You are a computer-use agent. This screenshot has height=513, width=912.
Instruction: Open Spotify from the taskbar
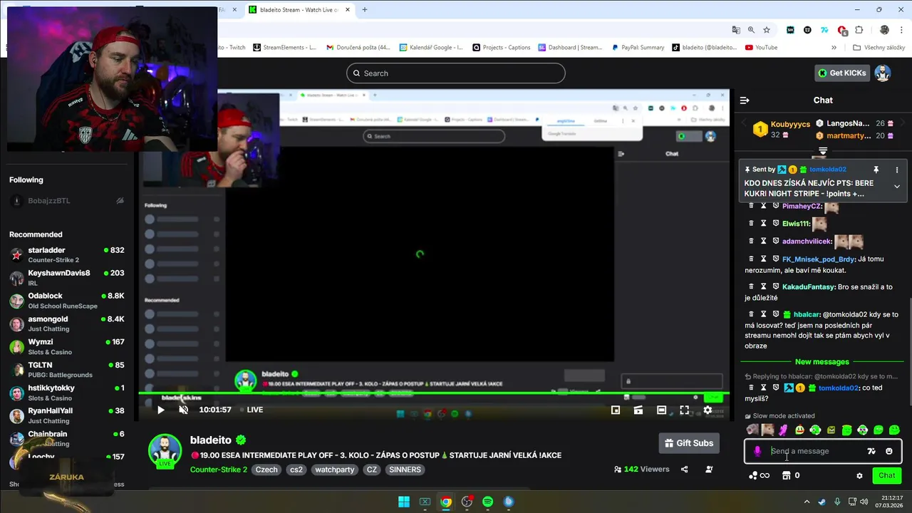[x=488, y=502]
